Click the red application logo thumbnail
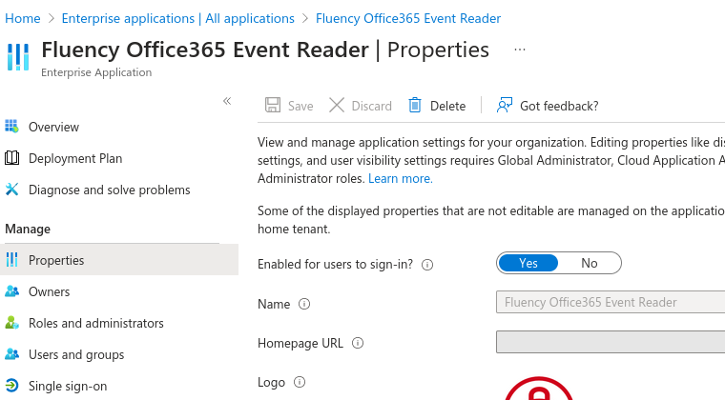 [539, 389]
